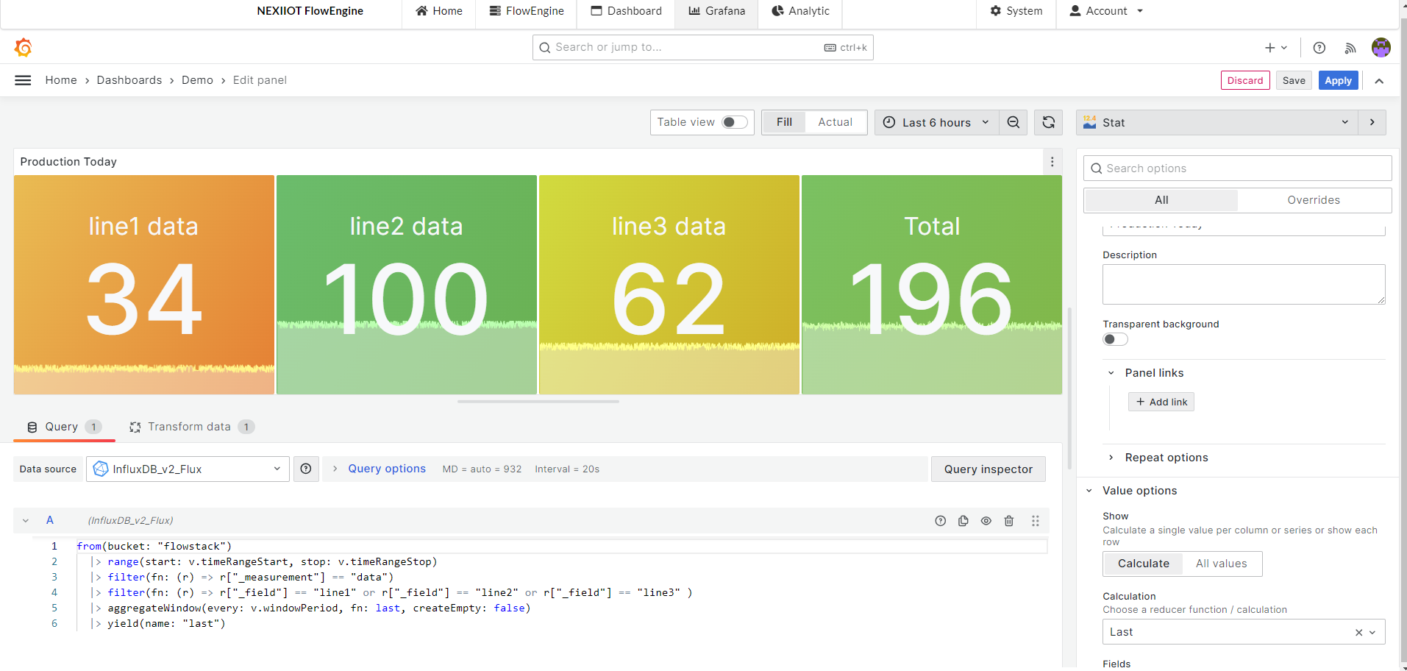1407x671 pixels.
Task: Select Fill panel size mode
Action: (784, 122)
